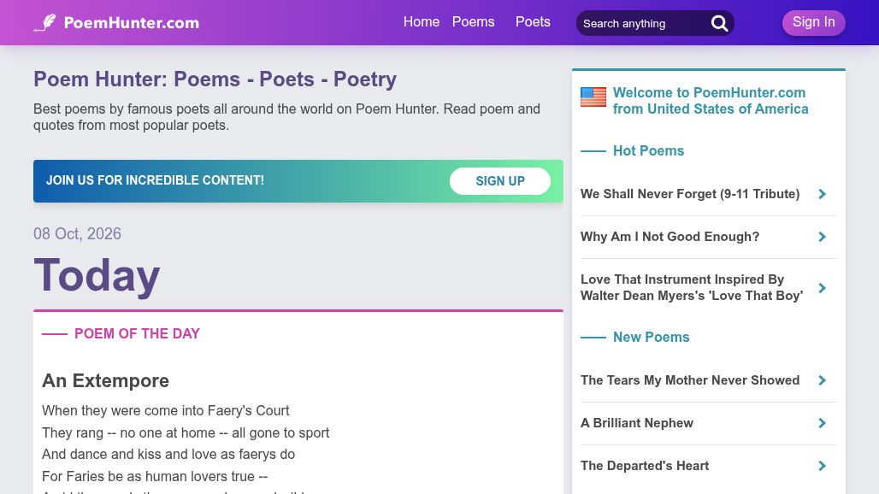Click the Hot Poems section heading
The image size is (879, 494).
click(649, 150)
